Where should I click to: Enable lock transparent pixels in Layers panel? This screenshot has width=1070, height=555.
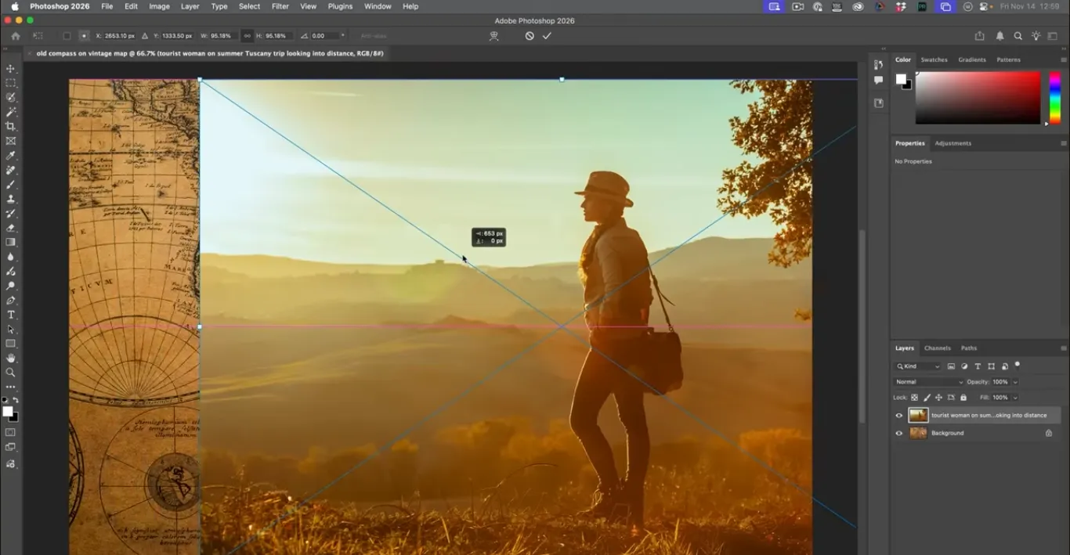coord(914,398)
